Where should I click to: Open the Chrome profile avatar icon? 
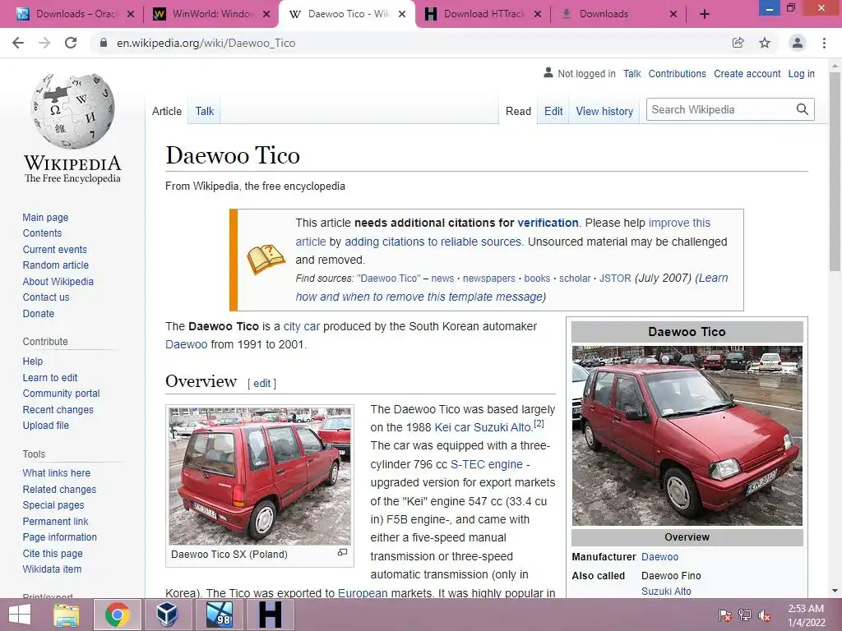coord(798,43)
